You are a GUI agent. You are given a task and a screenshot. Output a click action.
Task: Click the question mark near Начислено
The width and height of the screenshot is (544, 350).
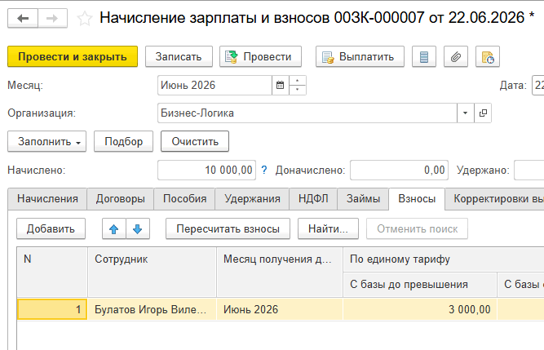coord(264,170)
